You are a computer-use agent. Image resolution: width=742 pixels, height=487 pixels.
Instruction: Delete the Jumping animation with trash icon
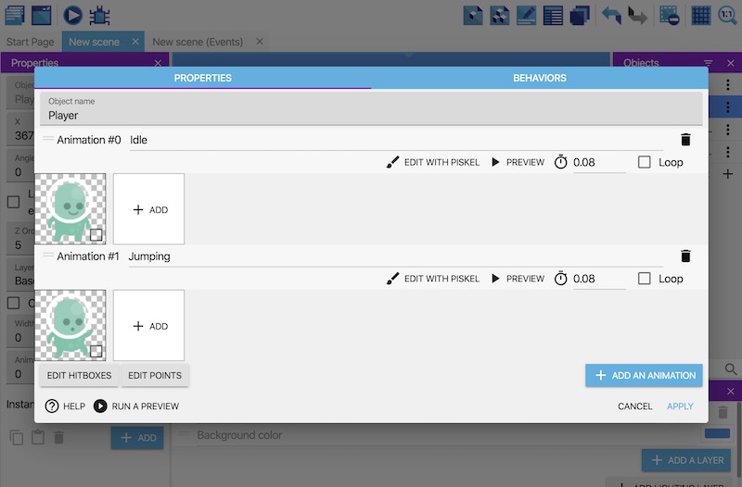point(685,256)
